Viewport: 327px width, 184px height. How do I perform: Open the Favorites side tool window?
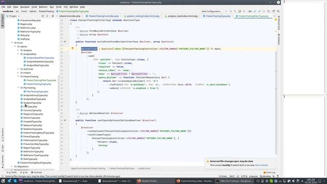click(x=3, y=162)
